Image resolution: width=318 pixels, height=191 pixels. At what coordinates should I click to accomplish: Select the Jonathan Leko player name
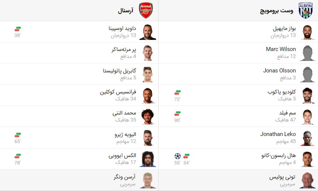(x=278, y=134)
